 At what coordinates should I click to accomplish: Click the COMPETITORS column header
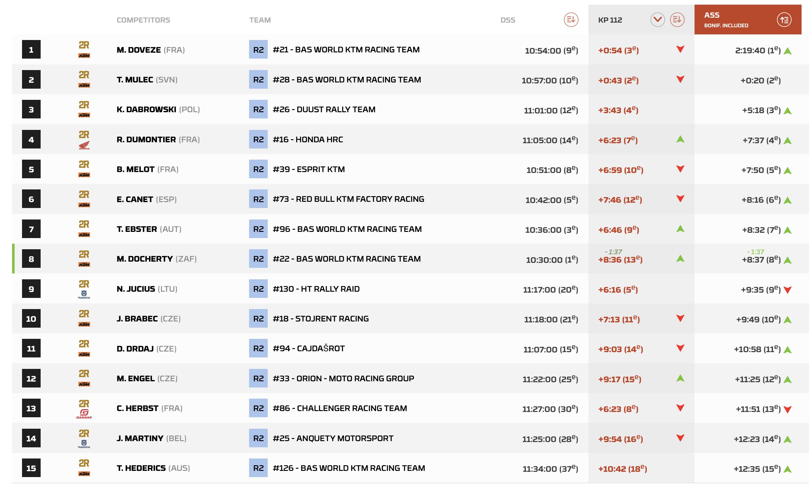pos(143,20)
